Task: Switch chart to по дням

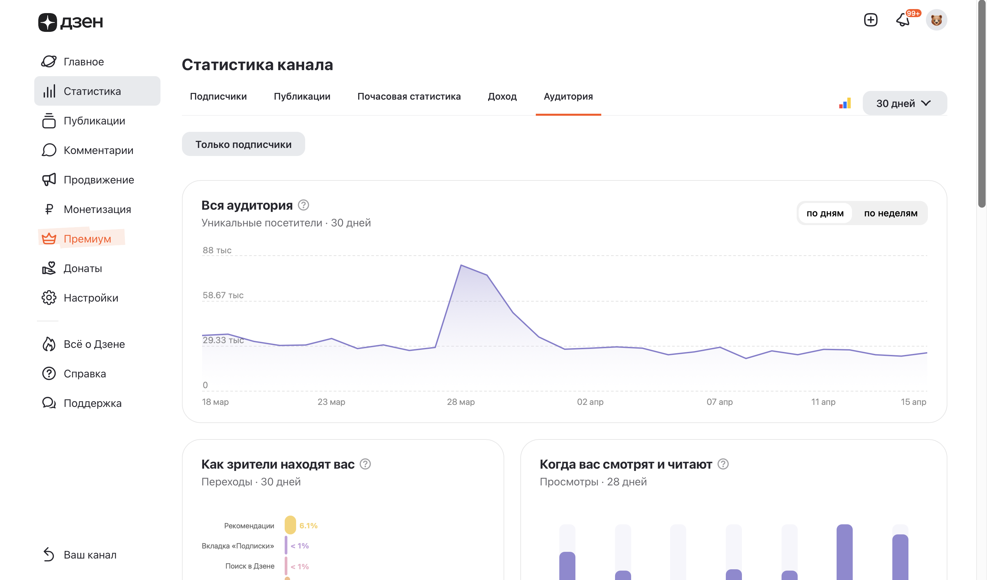Action: [825, 213]
